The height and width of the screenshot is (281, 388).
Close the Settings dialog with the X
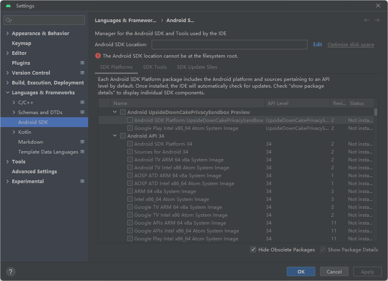tap(378, 6)
